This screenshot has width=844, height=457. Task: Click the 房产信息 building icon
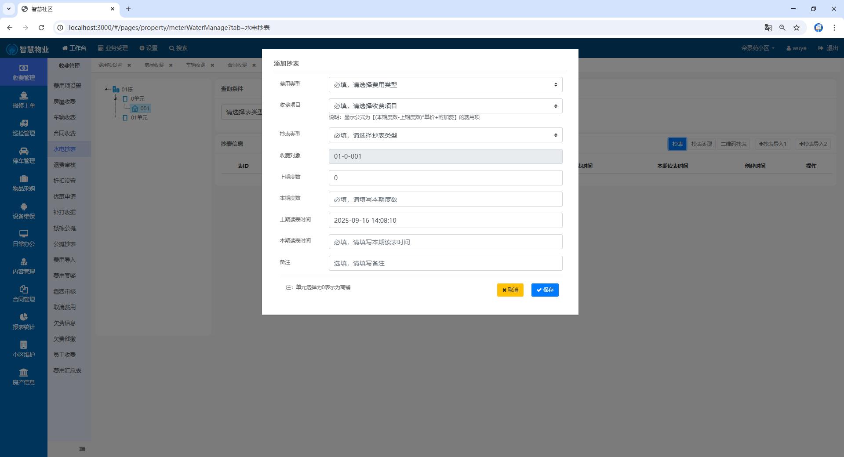click(24, 373)
